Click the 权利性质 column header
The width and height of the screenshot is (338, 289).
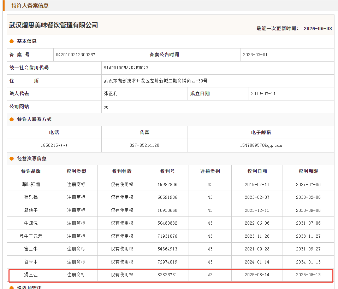point(122,171)
